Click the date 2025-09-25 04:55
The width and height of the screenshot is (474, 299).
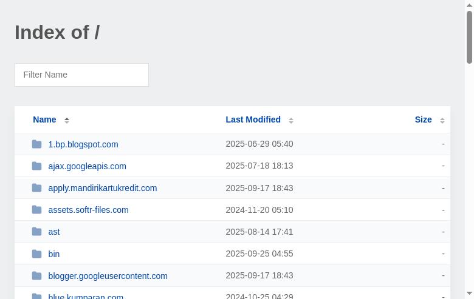click(x=259, y=254)
